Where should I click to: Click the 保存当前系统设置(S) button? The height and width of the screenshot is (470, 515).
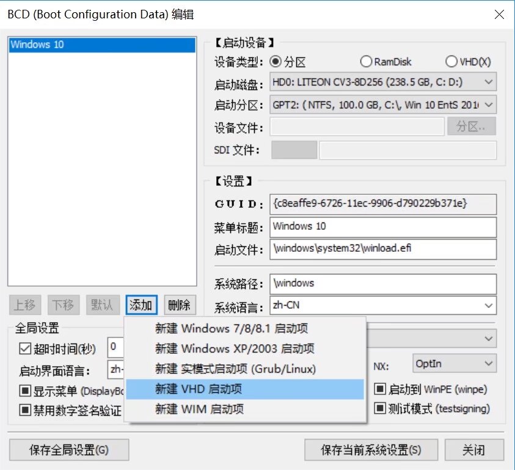point(371,450)
